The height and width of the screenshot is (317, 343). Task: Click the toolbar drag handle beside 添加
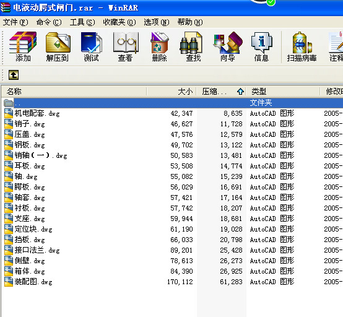click(2, 47)
